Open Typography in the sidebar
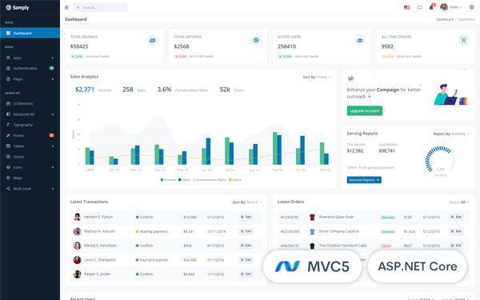The image size is (480, 300). (x=30, y=125)
